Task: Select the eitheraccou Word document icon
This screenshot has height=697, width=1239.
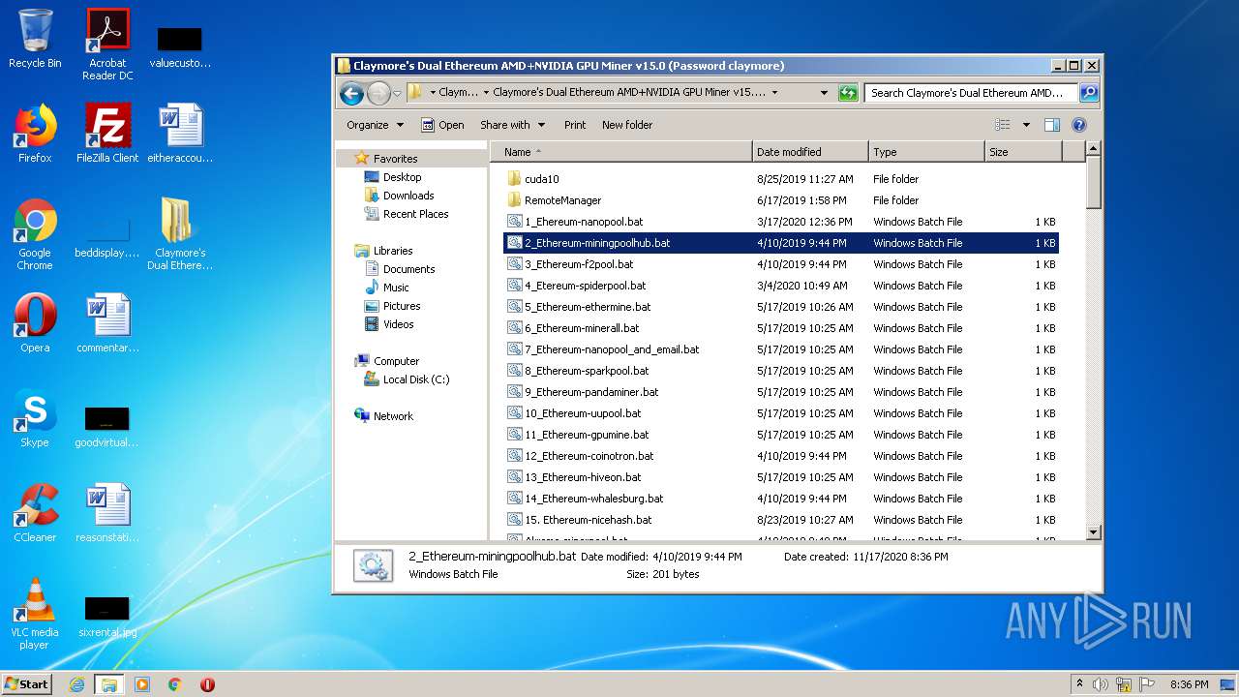Action: pos(180,134)
